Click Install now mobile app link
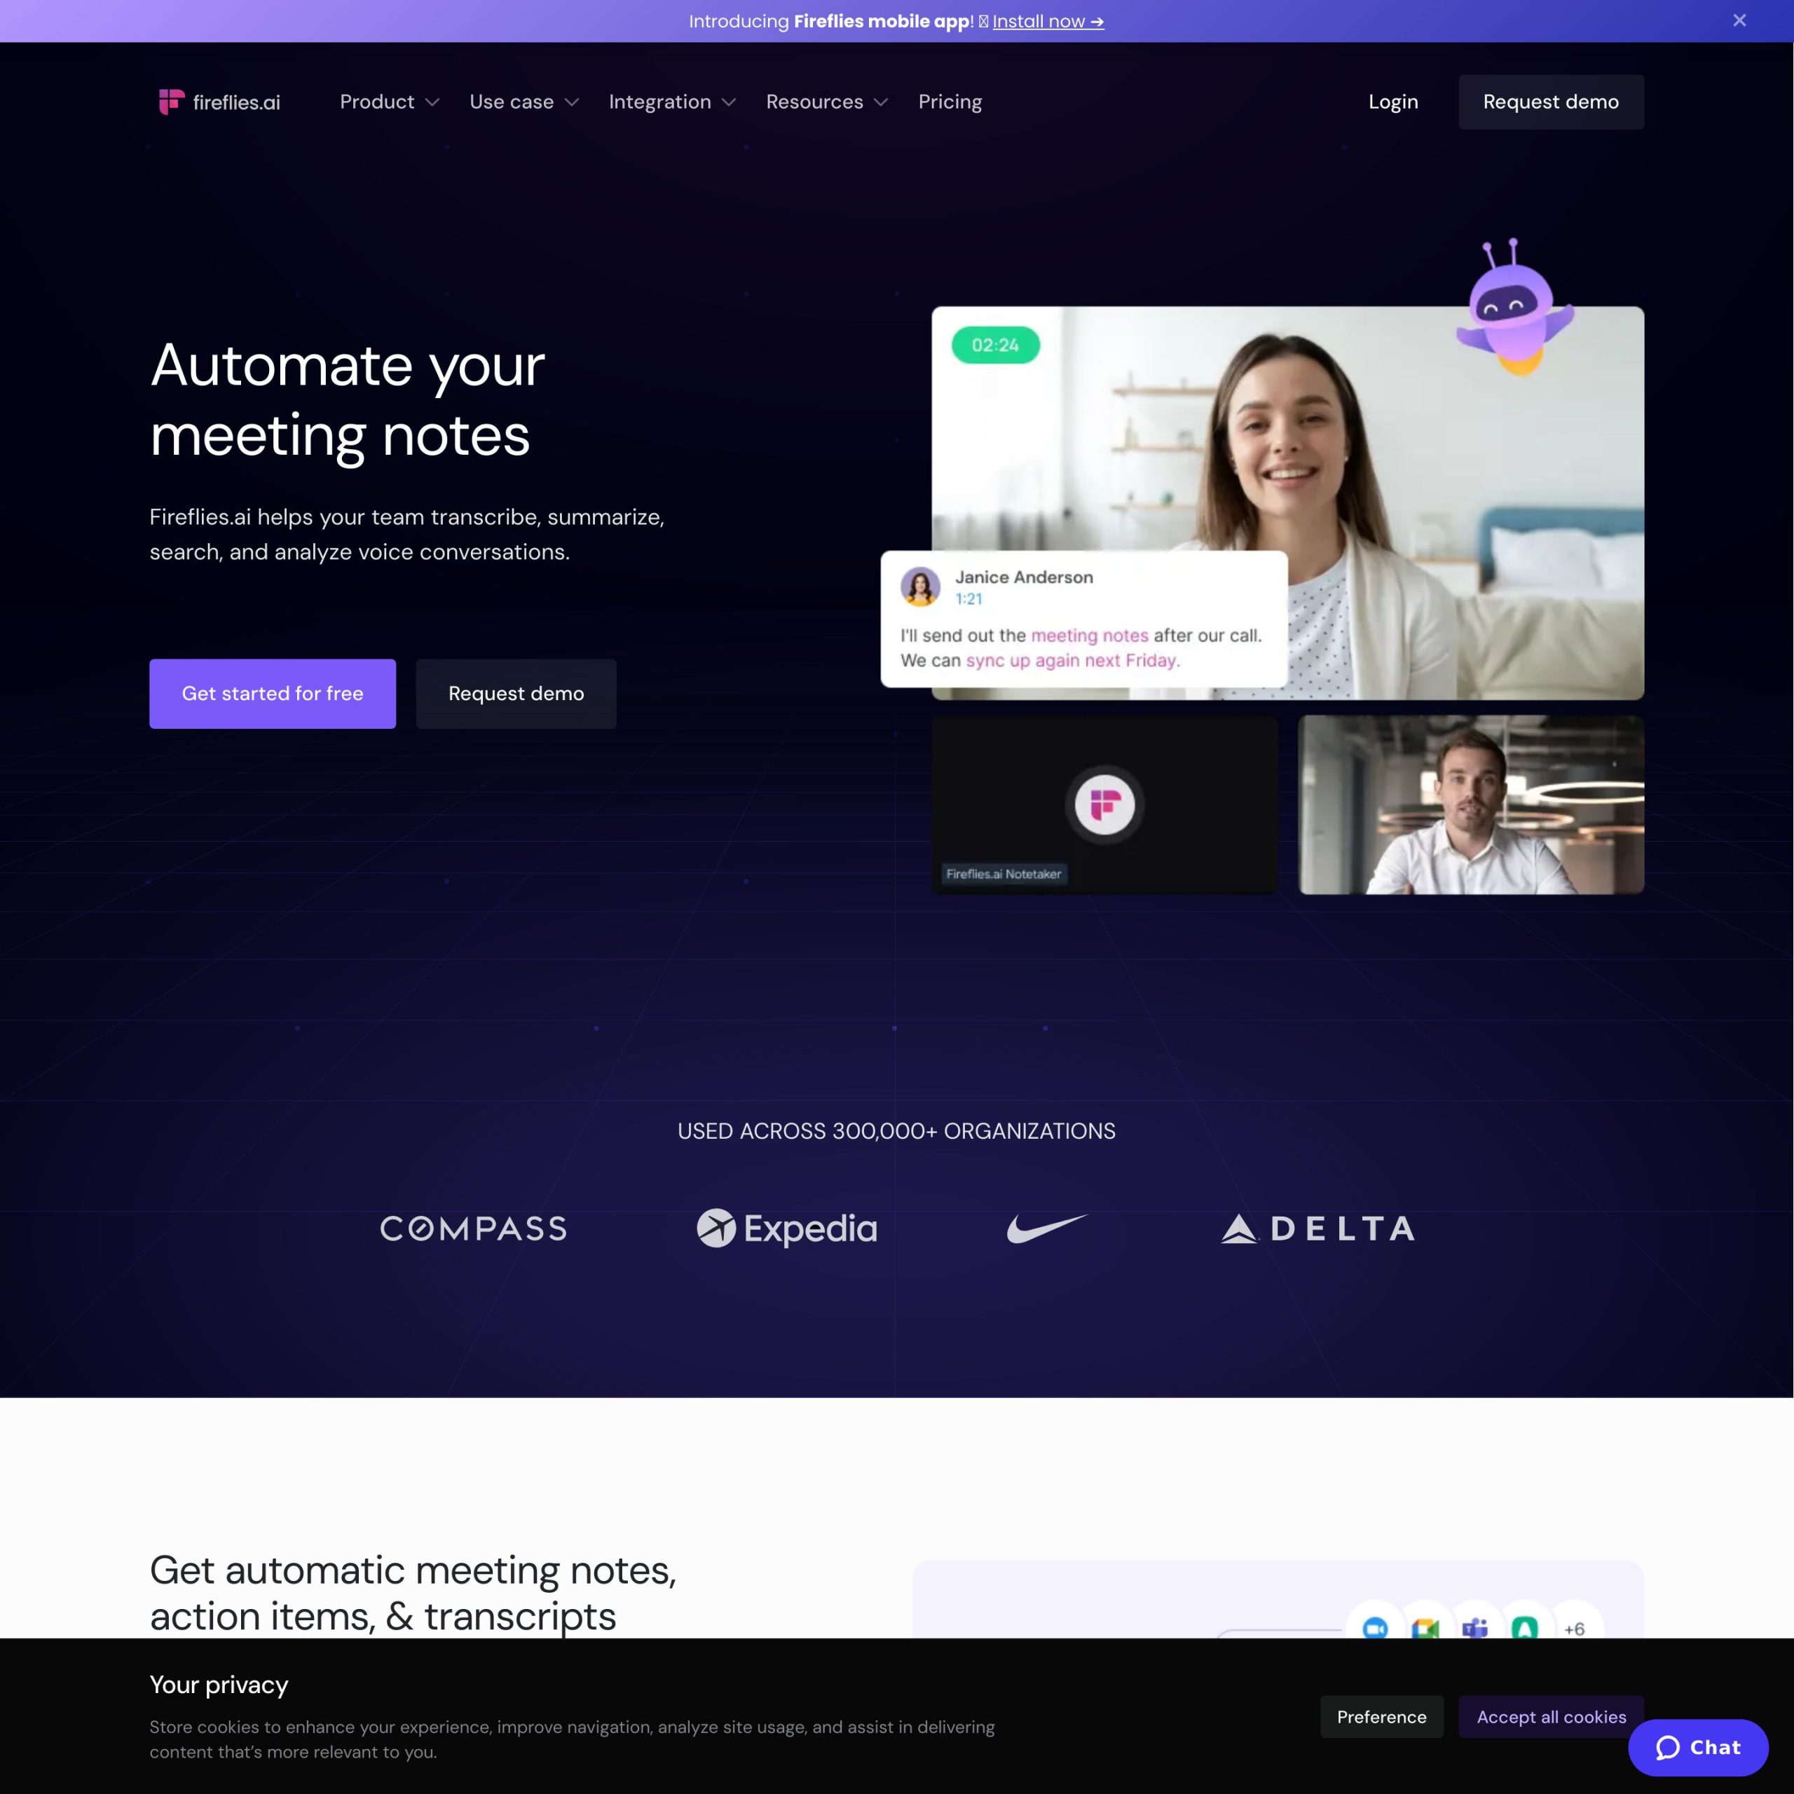The height and width of the screenshot is (1794, 1794). point(1048,20)
